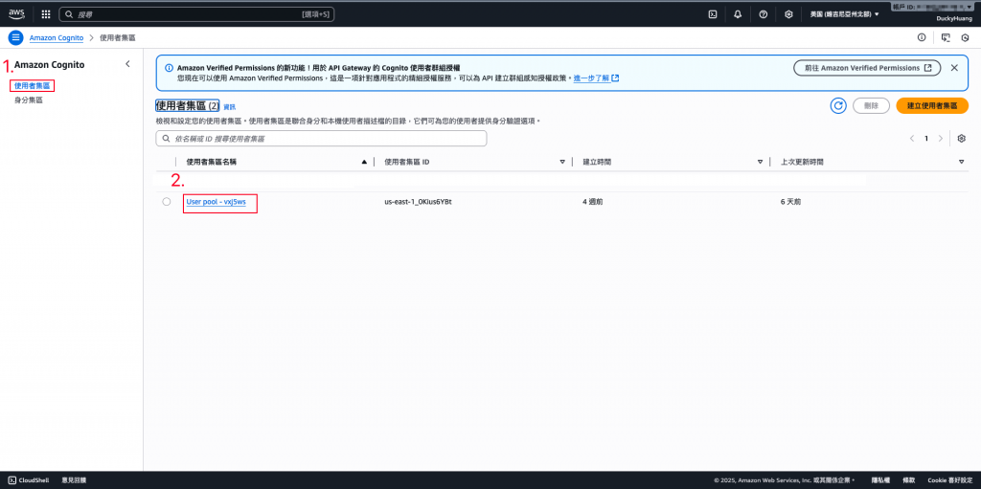Go to Amazon Verified Permissions button
The image size is (981, 489).
tap(866, 68)
